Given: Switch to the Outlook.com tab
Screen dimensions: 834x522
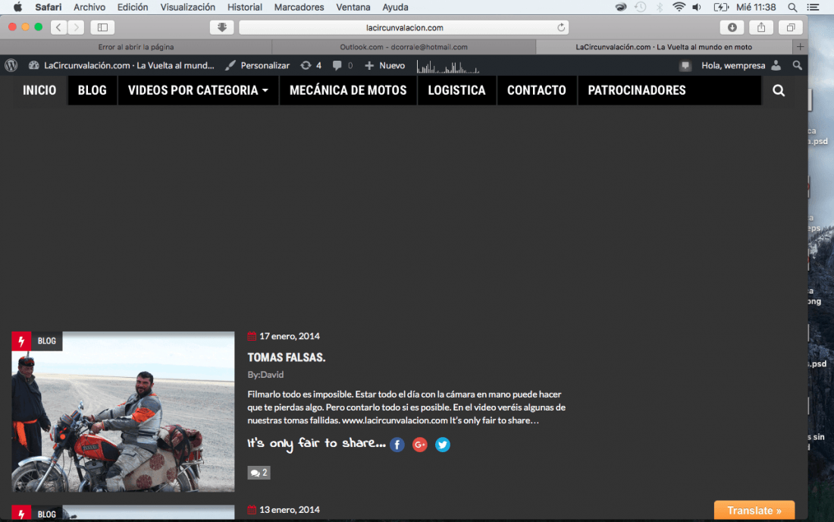Looking at the screenshot, I should [403, 47].
